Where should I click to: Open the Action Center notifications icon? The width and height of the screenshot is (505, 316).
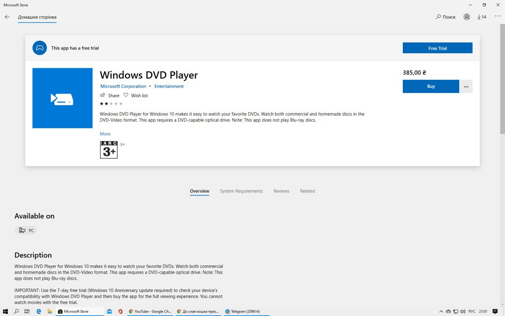tap(495, 311)
